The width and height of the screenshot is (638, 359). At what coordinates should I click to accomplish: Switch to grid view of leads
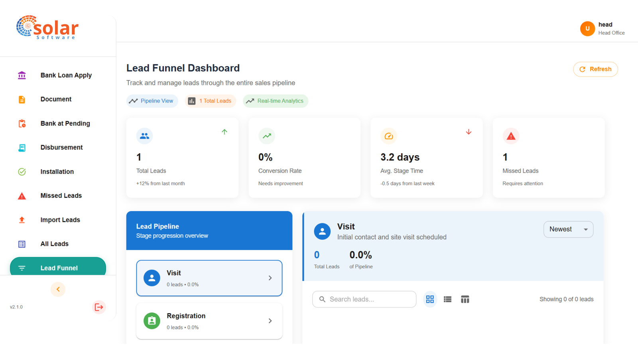(x=430, y=299)
